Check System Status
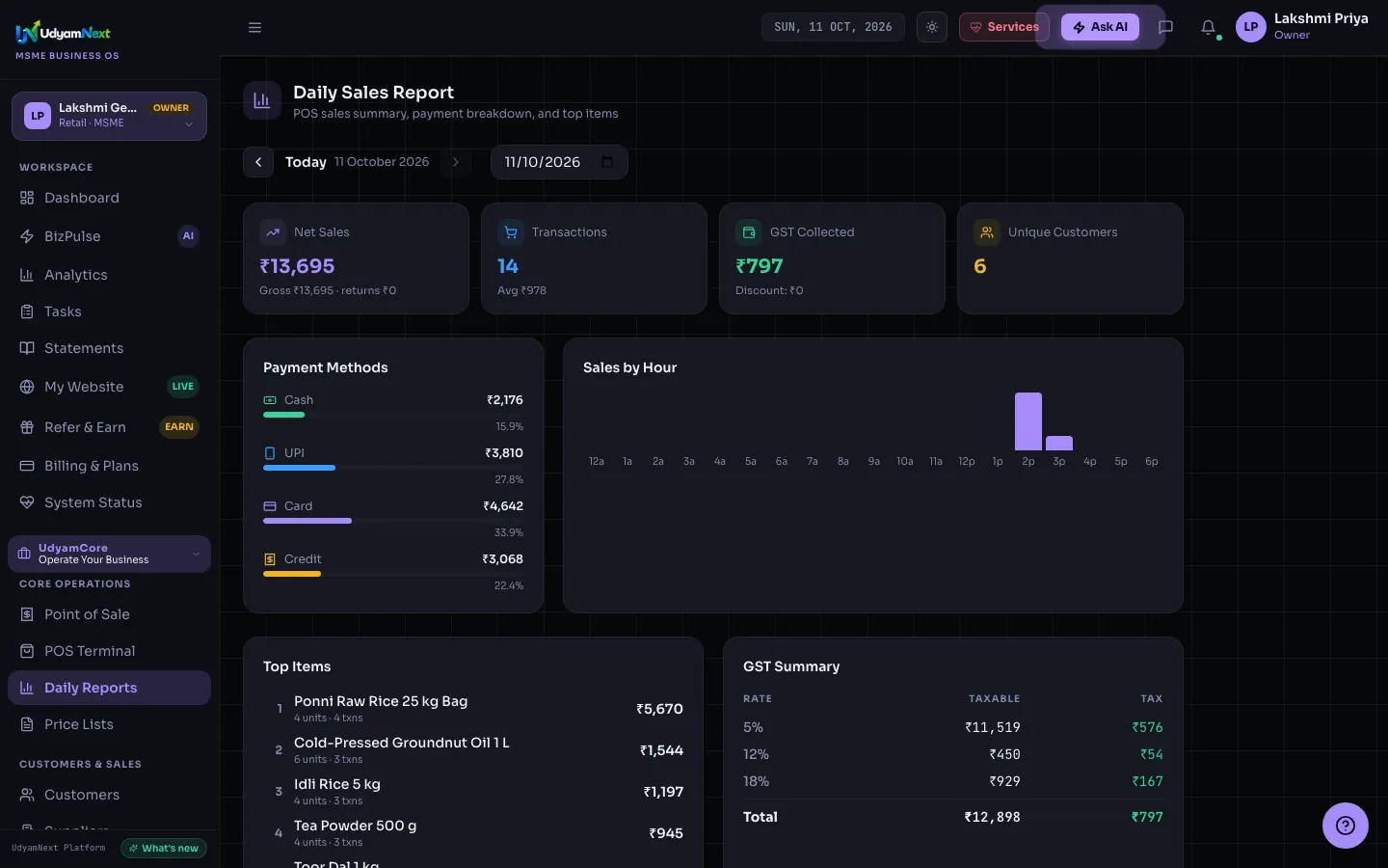1388x868 pixels. [109, 502]
